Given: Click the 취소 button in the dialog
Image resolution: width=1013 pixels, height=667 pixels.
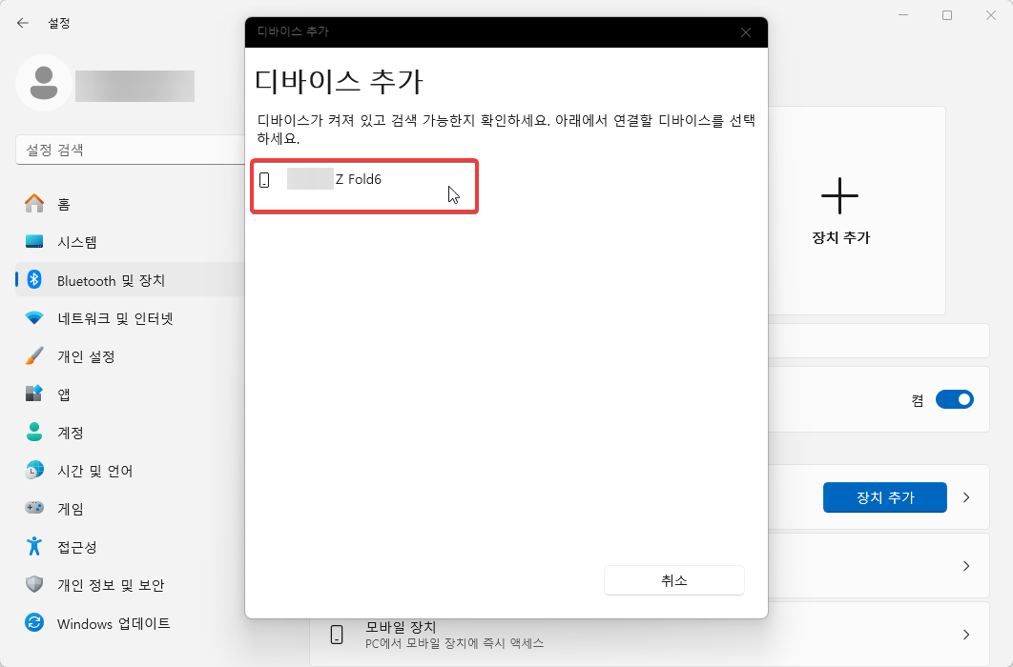Looking at the screenshot, I should [673, 579].
